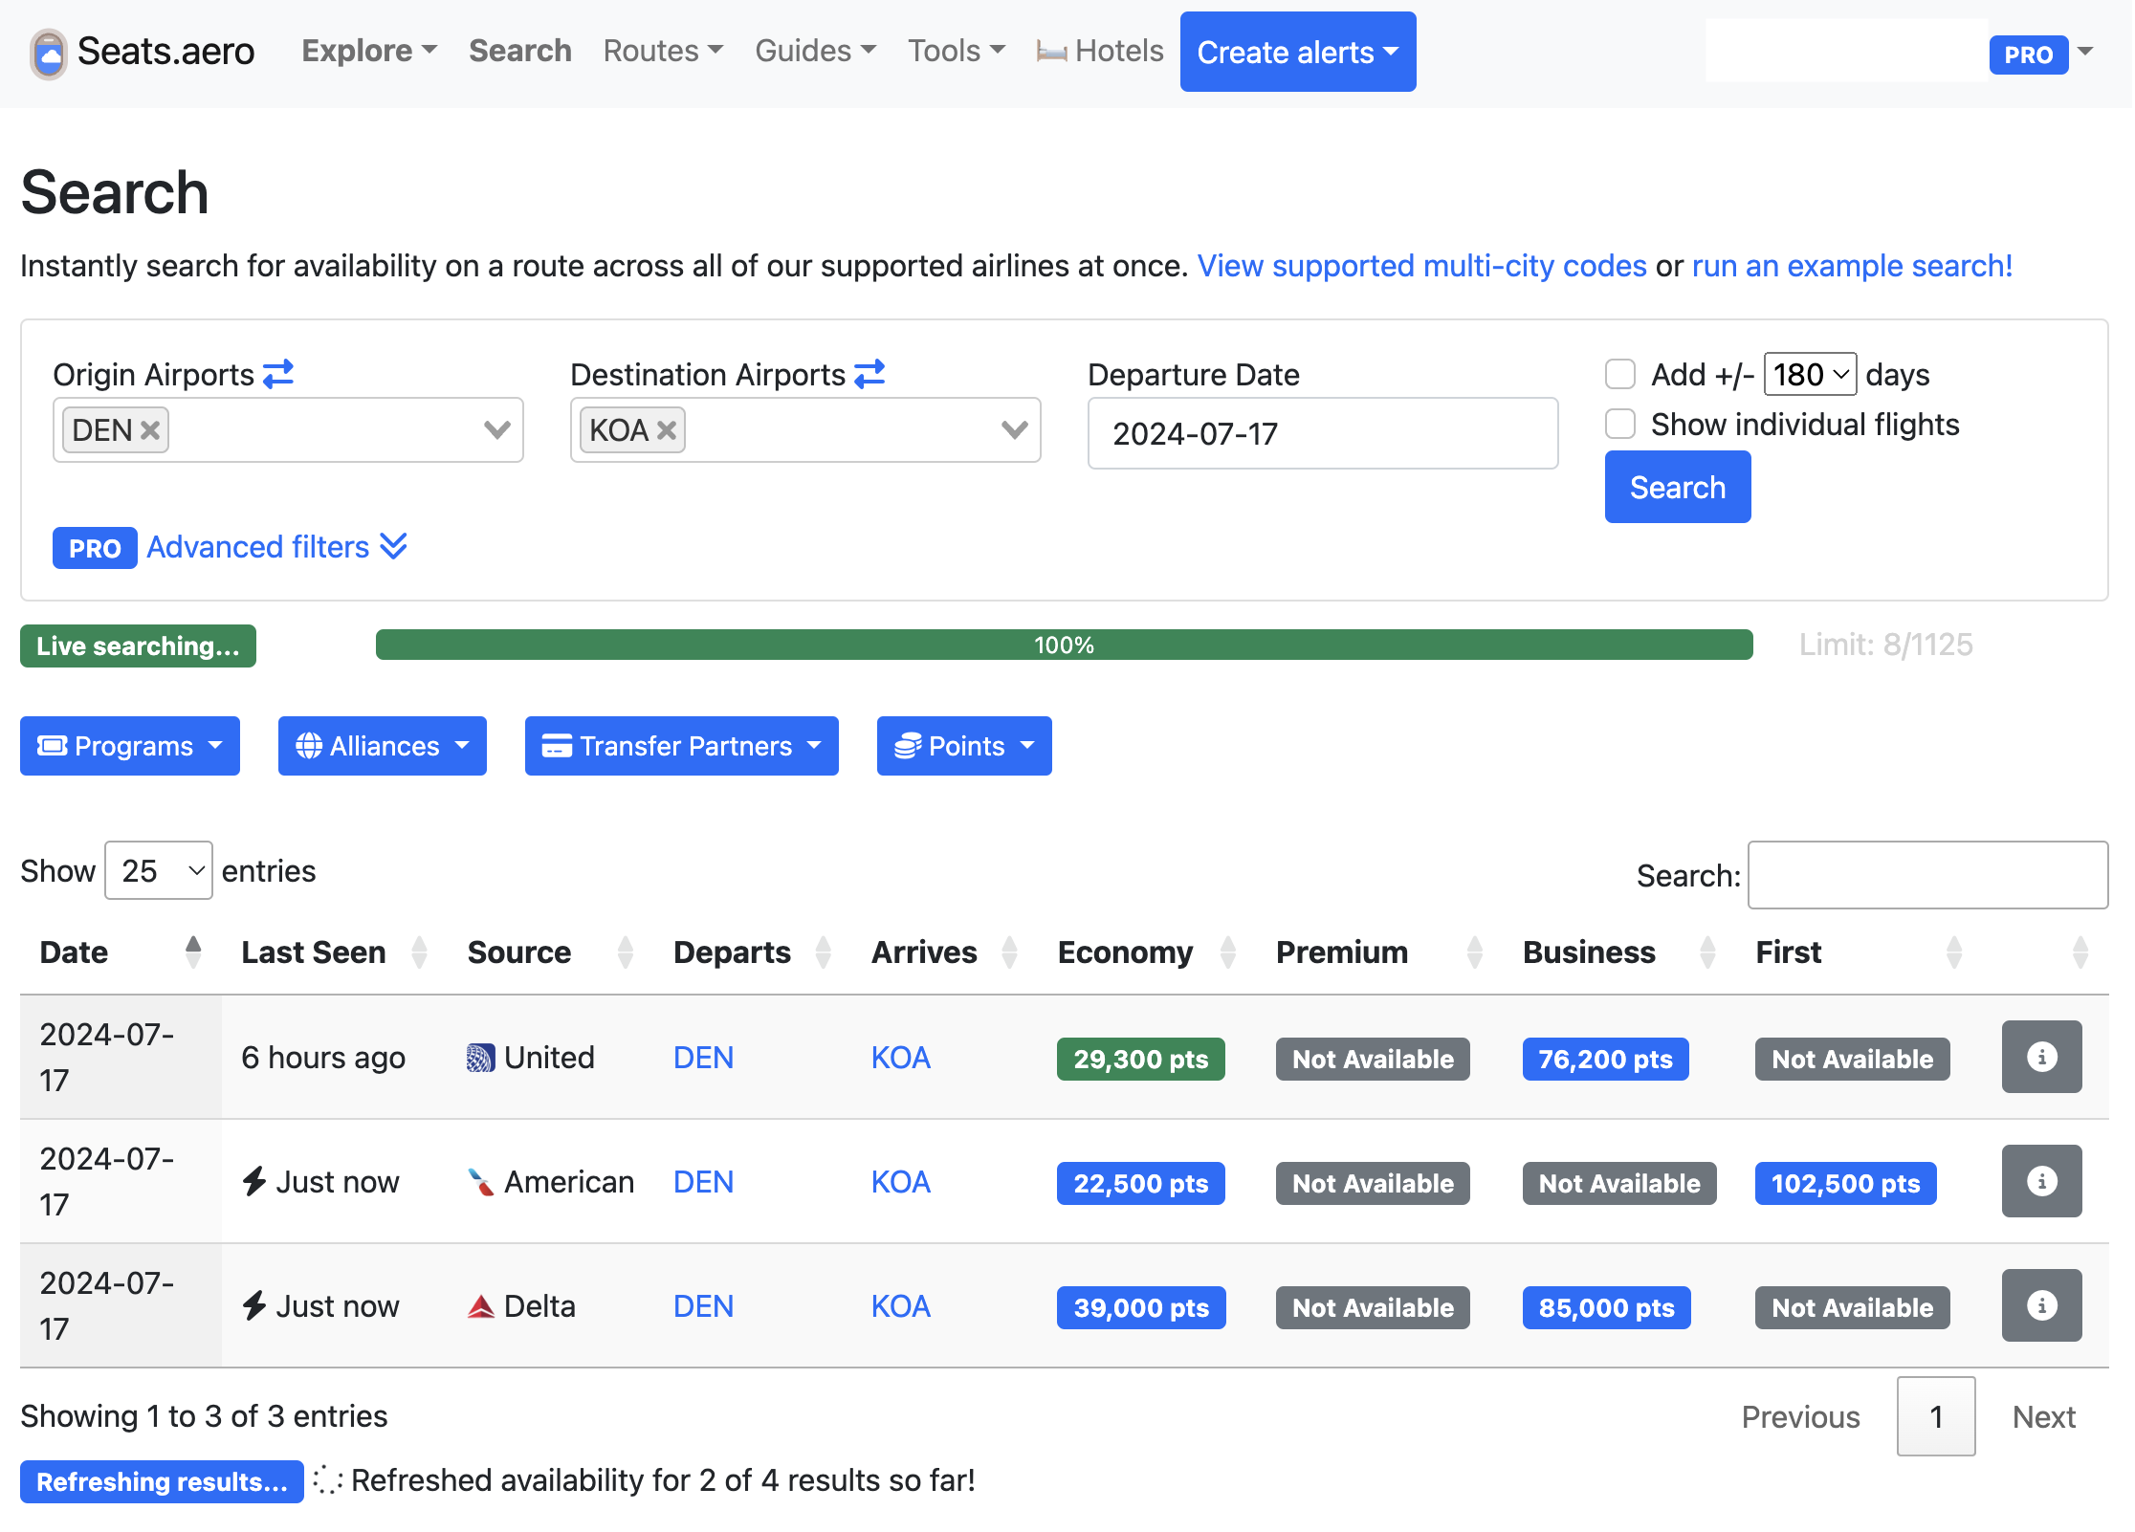Open the Explore menu

[369, 51]
